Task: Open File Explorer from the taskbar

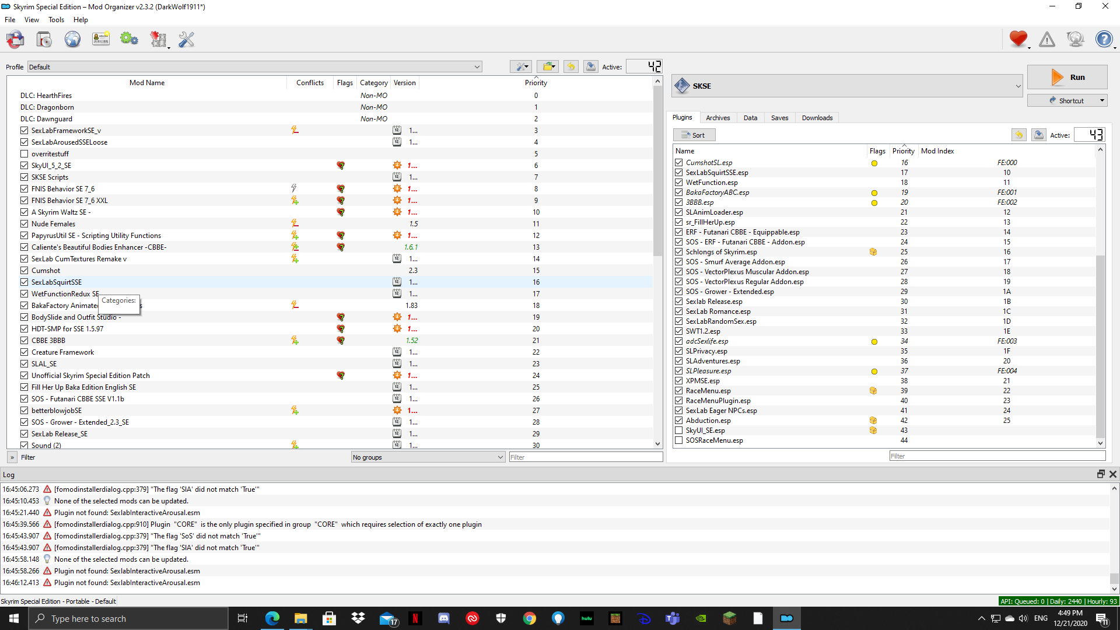Action: [301, 618]
